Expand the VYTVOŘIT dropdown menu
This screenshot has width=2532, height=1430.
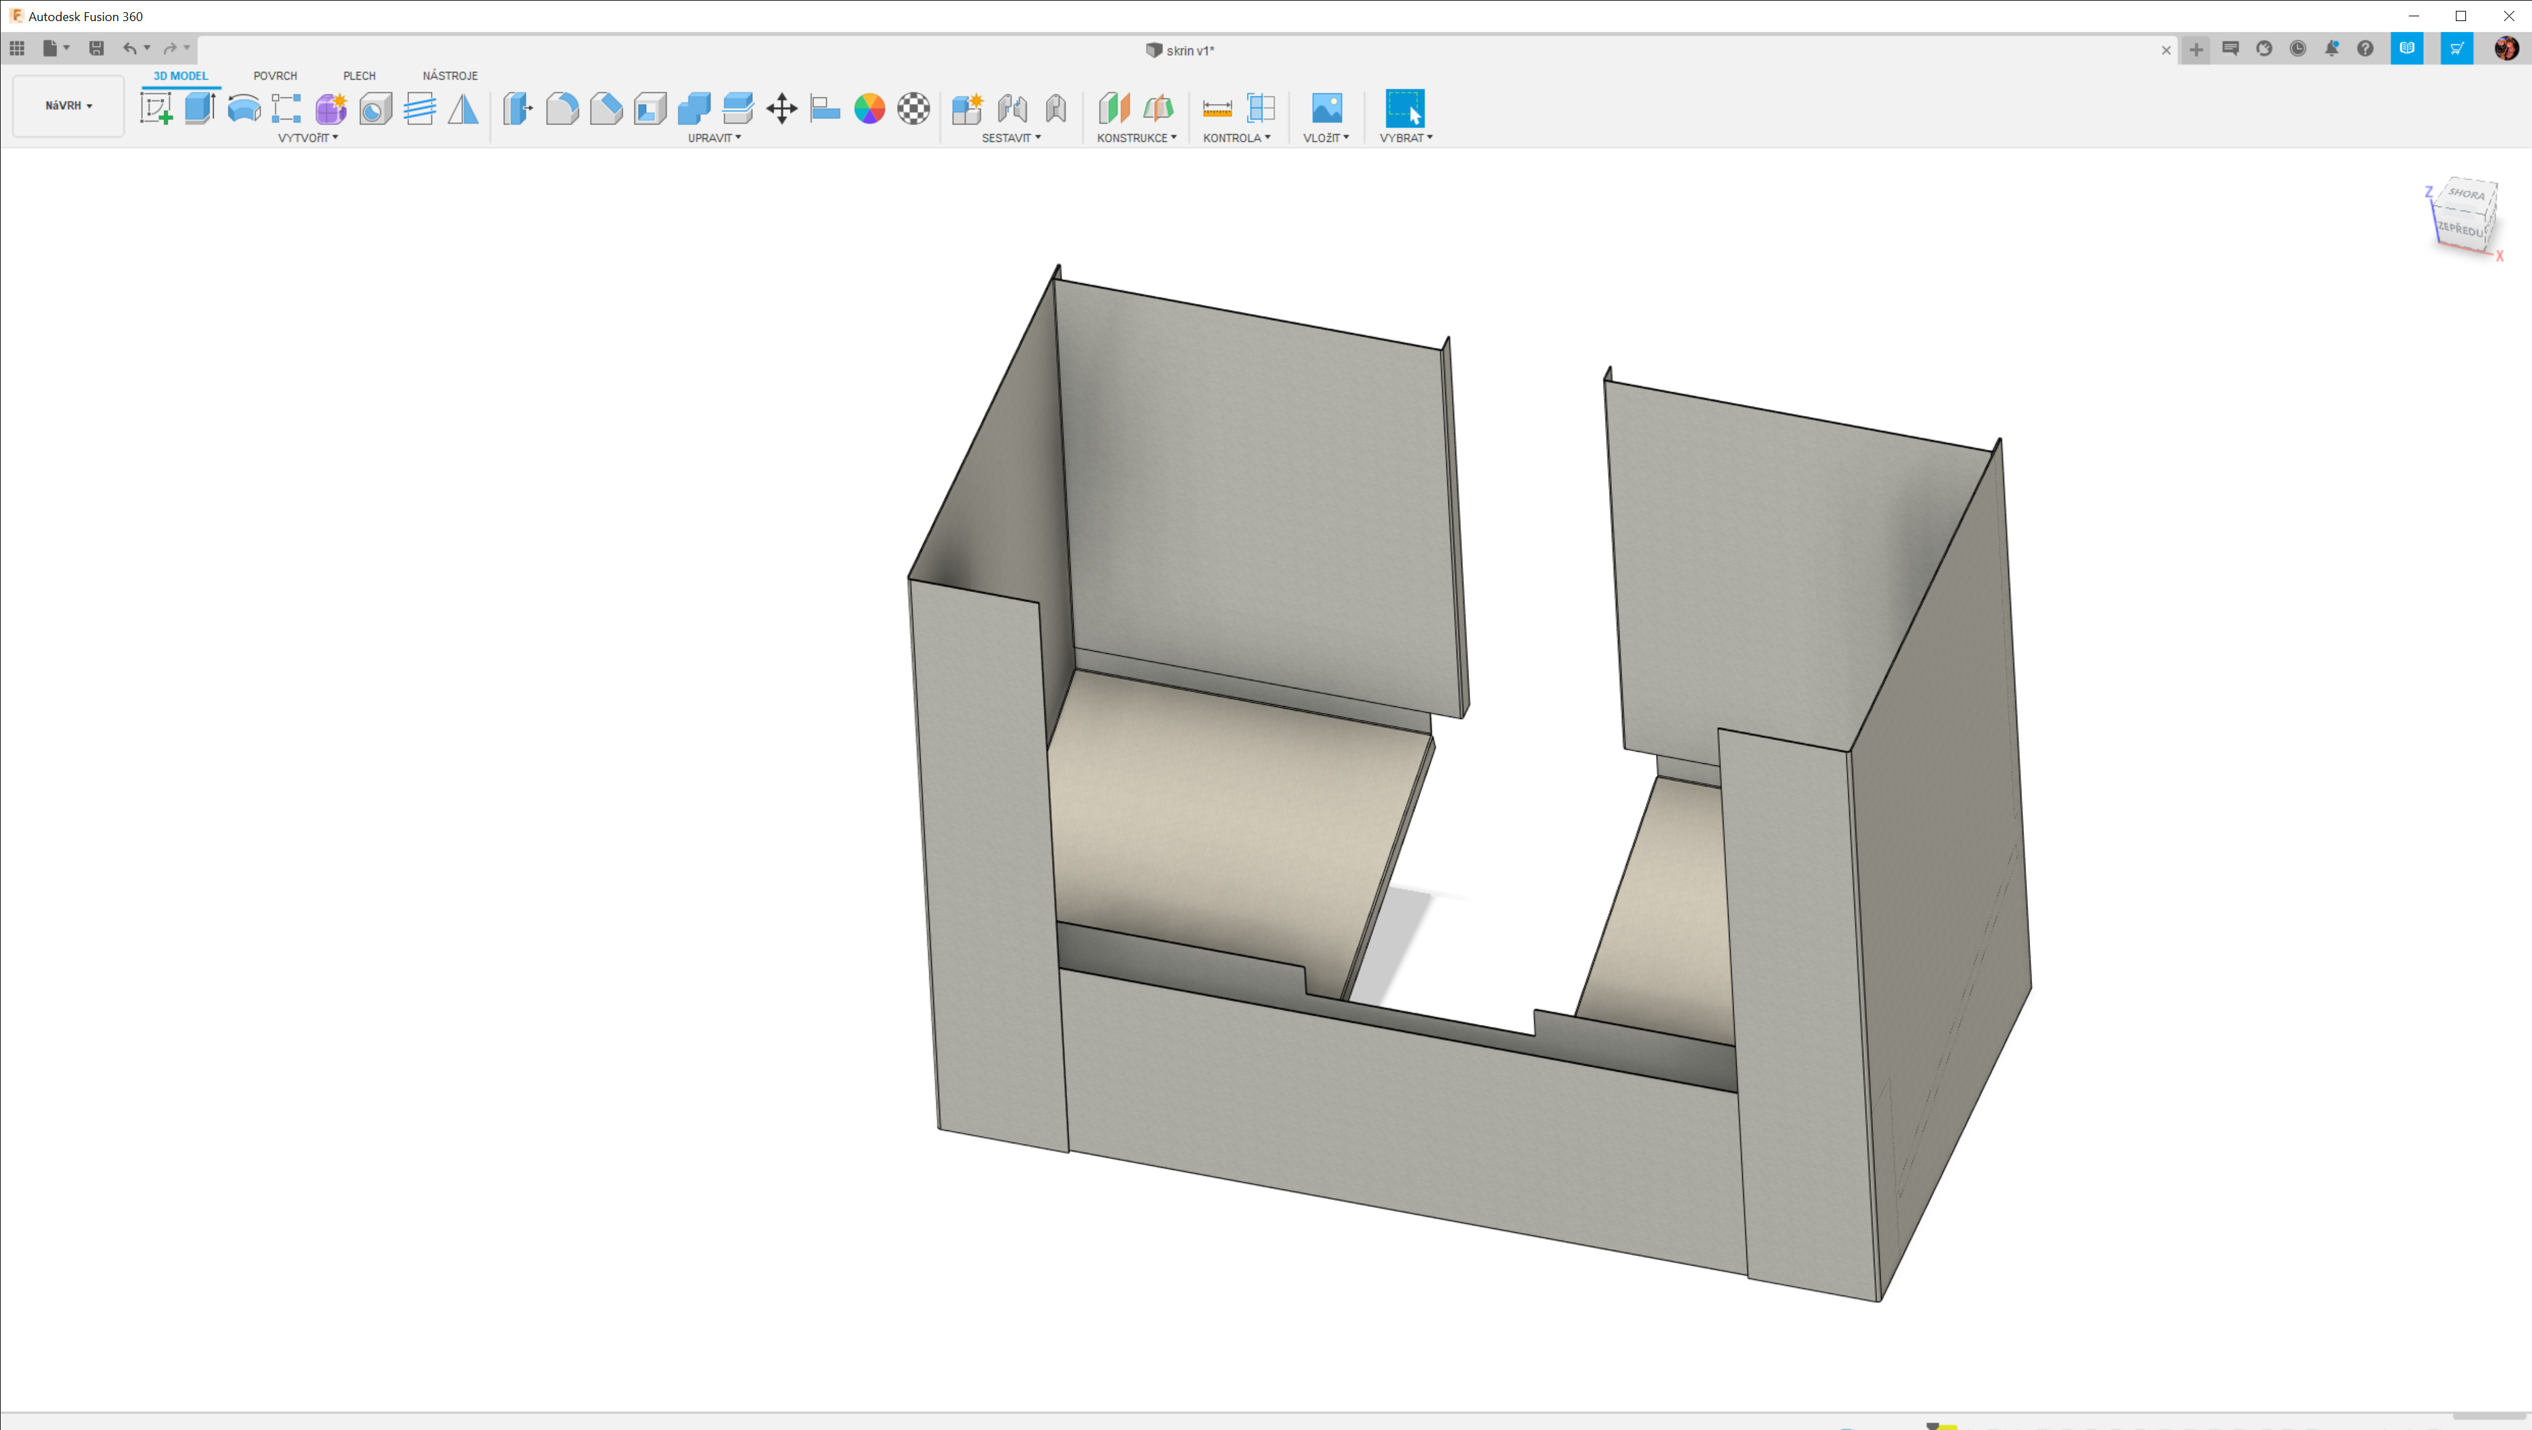(x=307, y=137)
